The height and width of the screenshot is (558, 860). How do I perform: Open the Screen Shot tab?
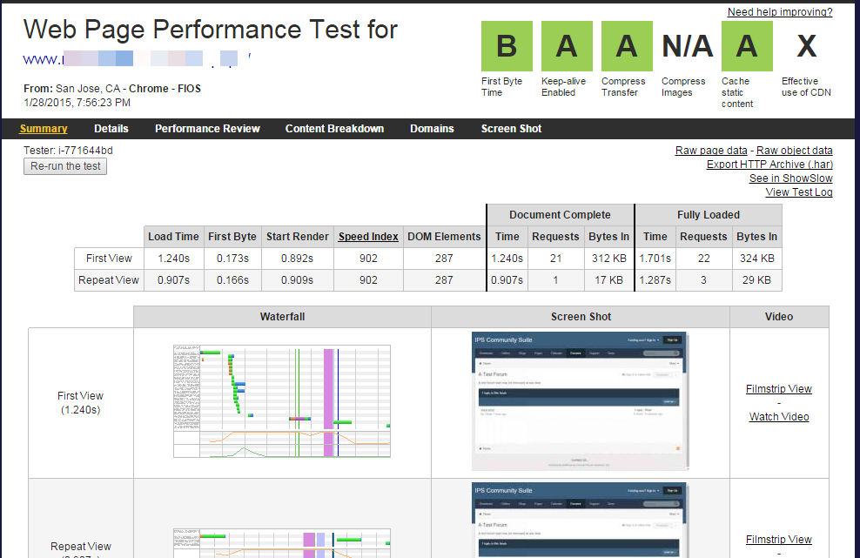(511, 129)
